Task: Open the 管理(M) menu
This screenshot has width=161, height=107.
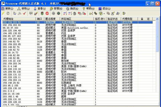Action: click(x=56, y=9)
